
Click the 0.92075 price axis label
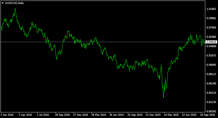(x=211, y=56)
